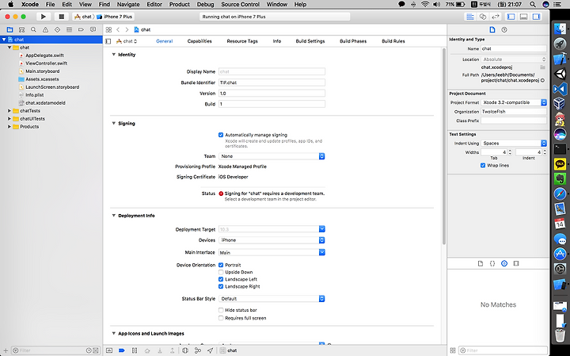570x356 pixels.
Task: Open Safari from the Dock
Action: pyautogui.click(x=560, y=193)
